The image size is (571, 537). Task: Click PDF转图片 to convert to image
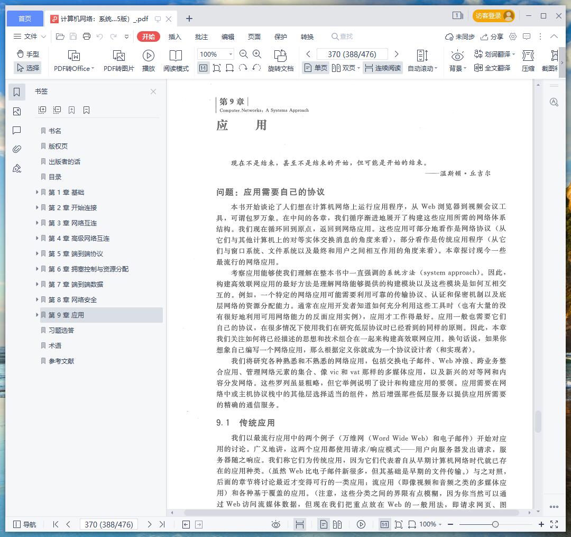coord(119,60)
